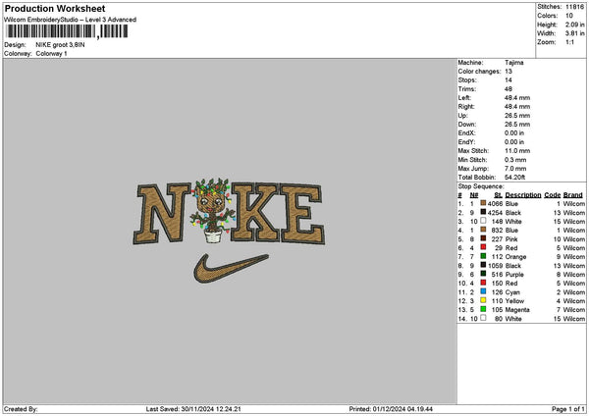Click the Trims value 48
This screenshot has width=589, height=416.
509,89
